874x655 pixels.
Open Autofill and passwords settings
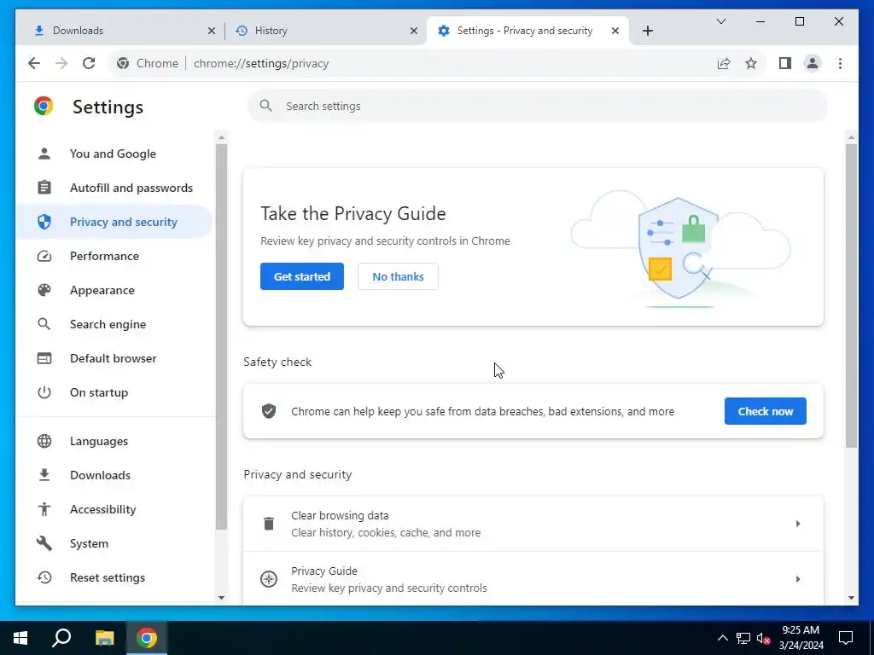114,188
